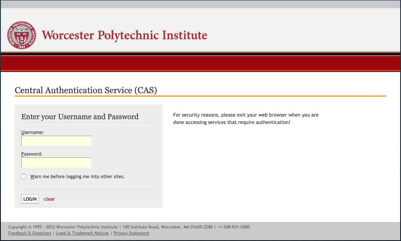Viewport: 401px width, 241px height.
Task: Open Legal & Trademark Notices link
Action: coord(82,233)
